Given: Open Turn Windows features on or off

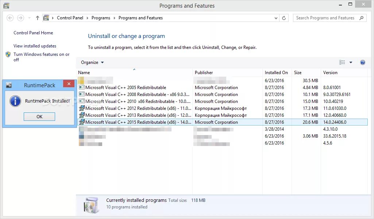Looking at the screenshot, I should [42, 57].
